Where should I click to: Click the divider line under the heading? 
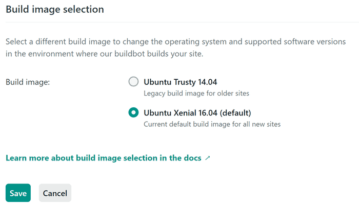[x=182, y=22]
